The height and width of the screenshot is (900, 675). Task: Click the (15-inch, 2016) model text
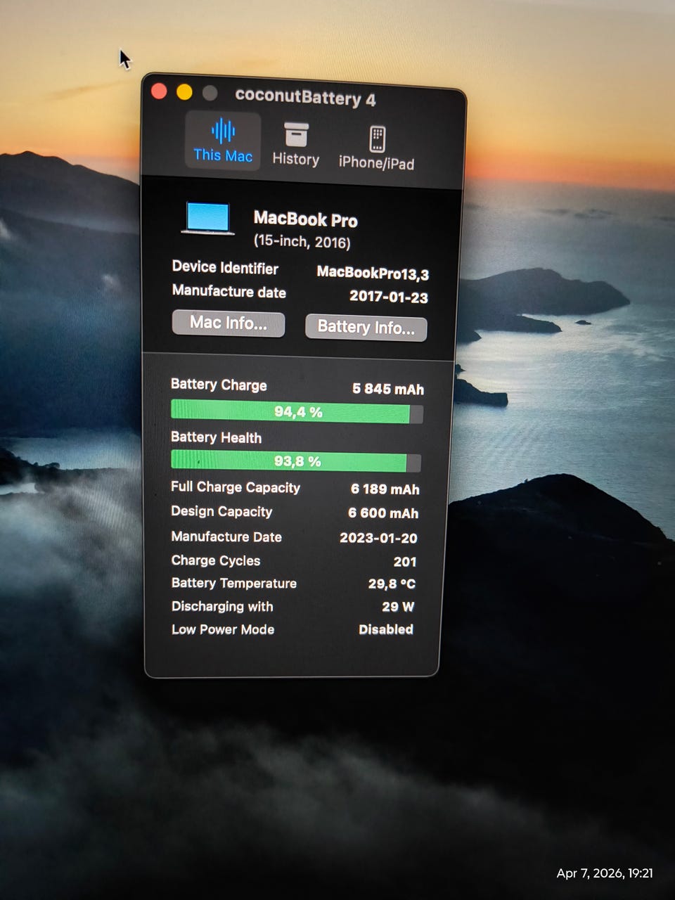302,241
